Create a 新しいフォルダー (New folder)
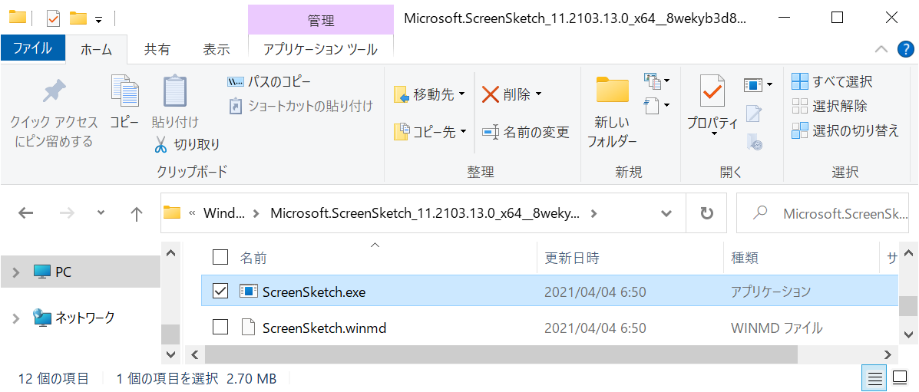Screen dimensions: 919x392 click(x=612, y=112)
